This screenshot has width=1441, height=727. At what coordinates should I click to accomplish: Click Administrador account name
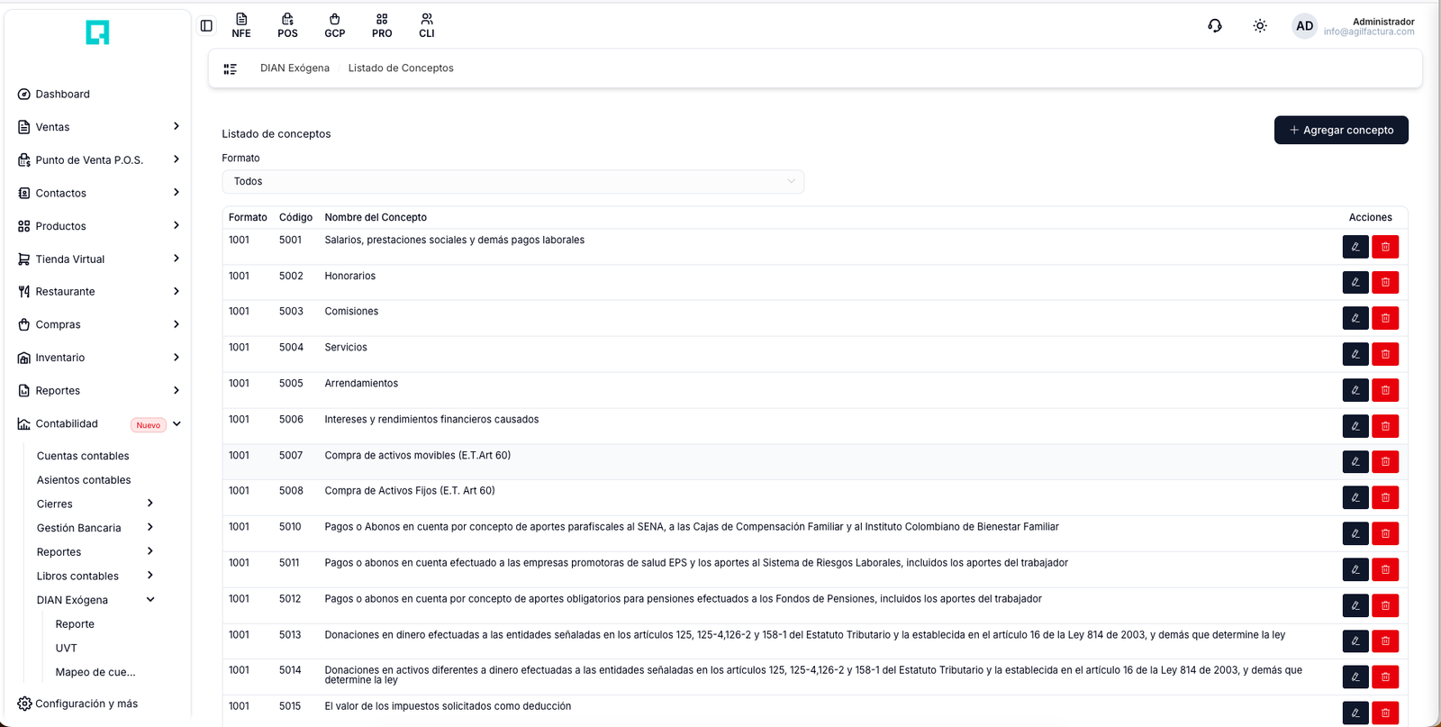tap(1383, 22)
